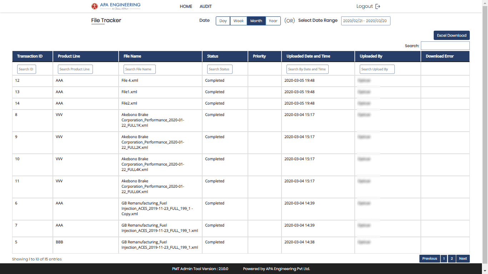This screenshot has width=488, height=274.
Task: Select the Month date filter
Action: [256, 21]
